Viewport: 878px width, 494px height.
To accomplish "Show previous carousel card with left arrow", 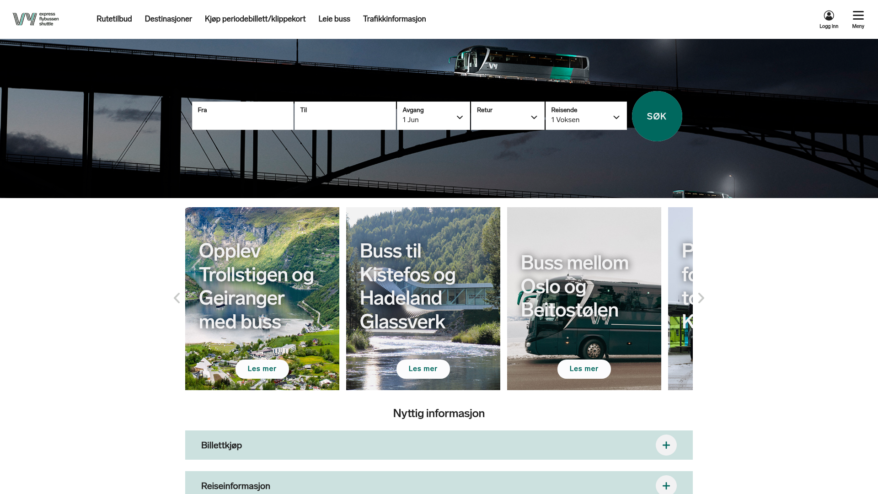I will pyautogui.click(x=177, y=298).
